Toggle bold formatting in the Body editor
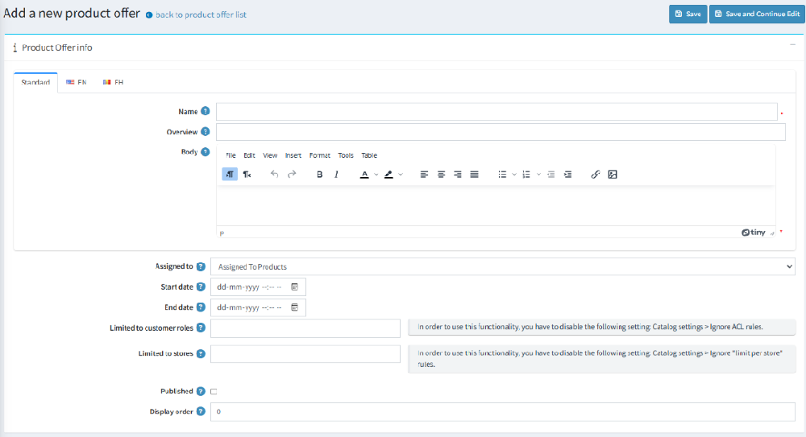The height and width of the screenshot is (437, 806). pos(320,174)
